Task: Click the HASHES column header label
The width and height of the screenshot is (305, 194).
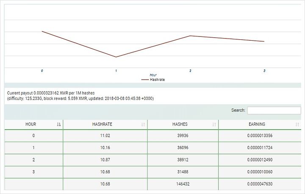Action: click(180, 124)
